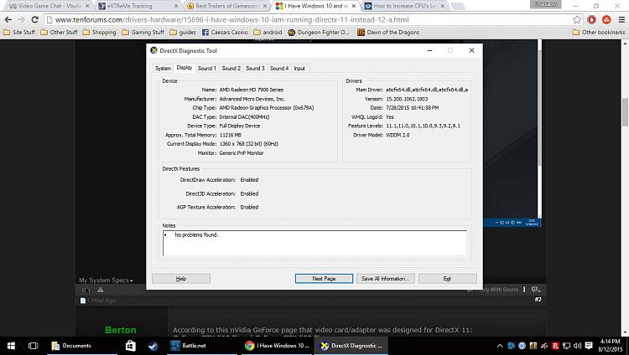629x355 pixels.
Task: Click the blue people tray icon
Action: (x=511, y=346)
